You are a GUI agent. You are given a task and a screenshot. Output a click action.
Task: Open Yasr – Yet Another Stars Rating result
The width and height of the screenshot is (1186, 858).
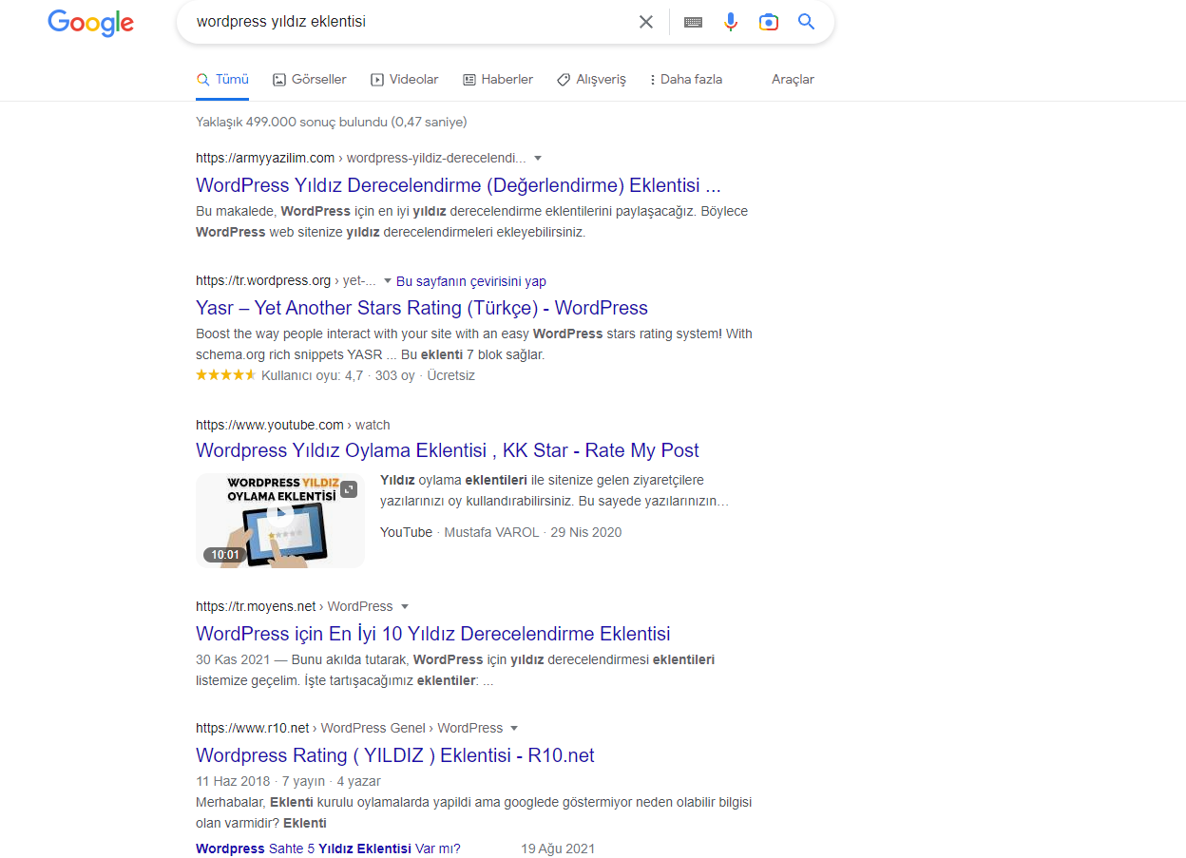pyautogui.click(x=422, y=308)
